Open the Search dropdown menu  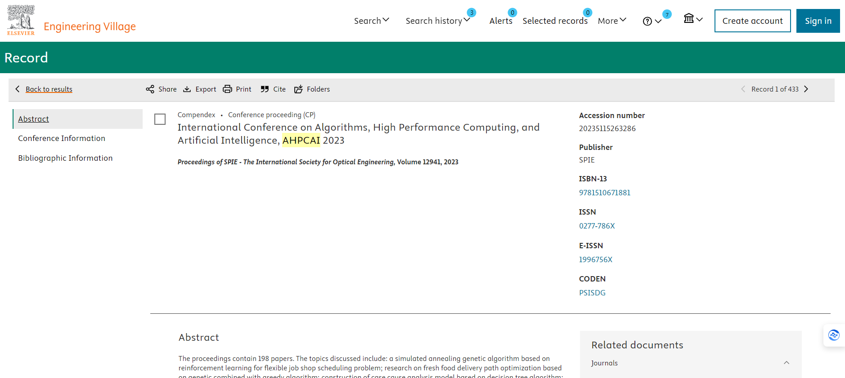coord(372,21)
